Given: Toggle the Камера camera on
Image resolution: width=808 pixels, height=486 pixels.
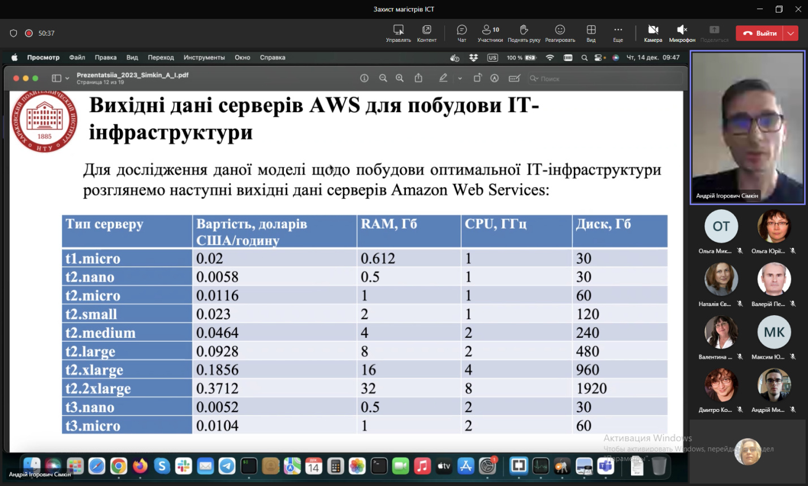Looking at the screenshot, I should (653, 33).
